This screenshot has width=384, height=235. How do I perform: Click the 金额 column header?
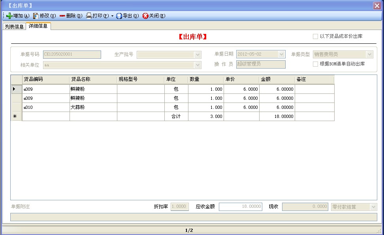point(277,79)
